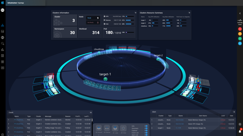243x136 pixels.
Task: Open the settings gear in sidebar
Action: [2, 135]
